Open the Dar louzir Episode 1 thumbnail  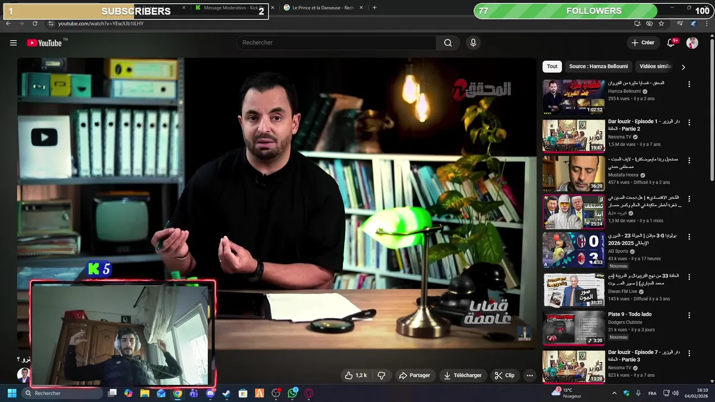(574, 135)
